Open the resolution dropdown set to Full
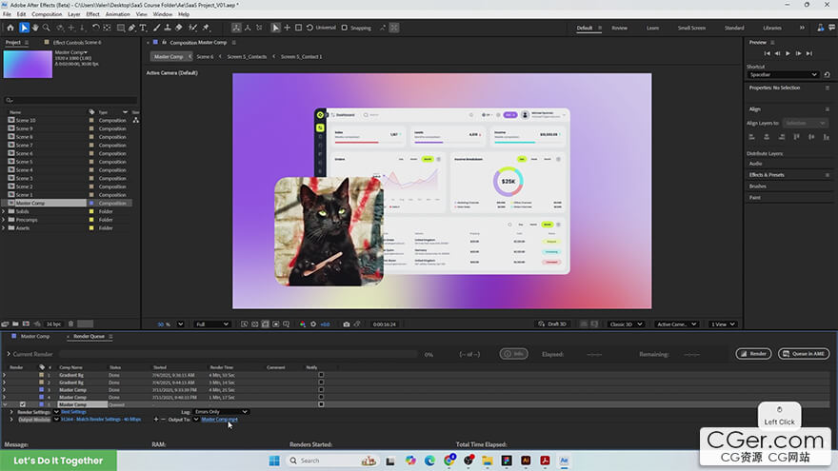Image resolution: width=838 pixels, height=471 pixels. pos(211,324)
